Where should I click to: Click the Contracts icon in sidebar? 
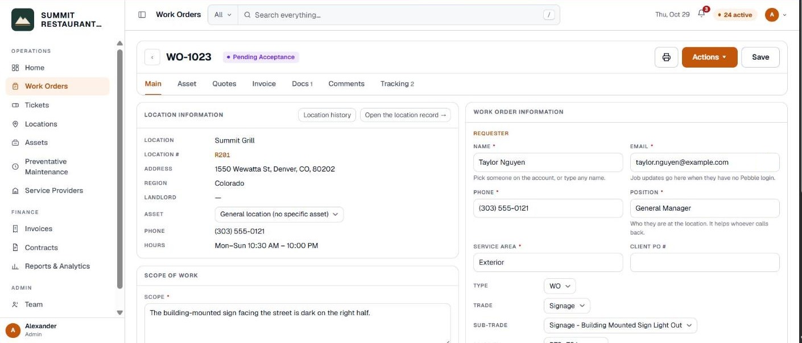point(15,248)
